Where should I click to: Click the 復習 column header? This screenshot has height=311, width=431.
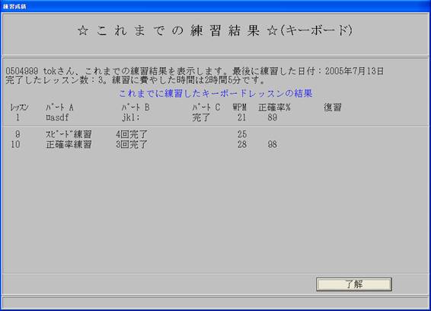click(333, 107)
